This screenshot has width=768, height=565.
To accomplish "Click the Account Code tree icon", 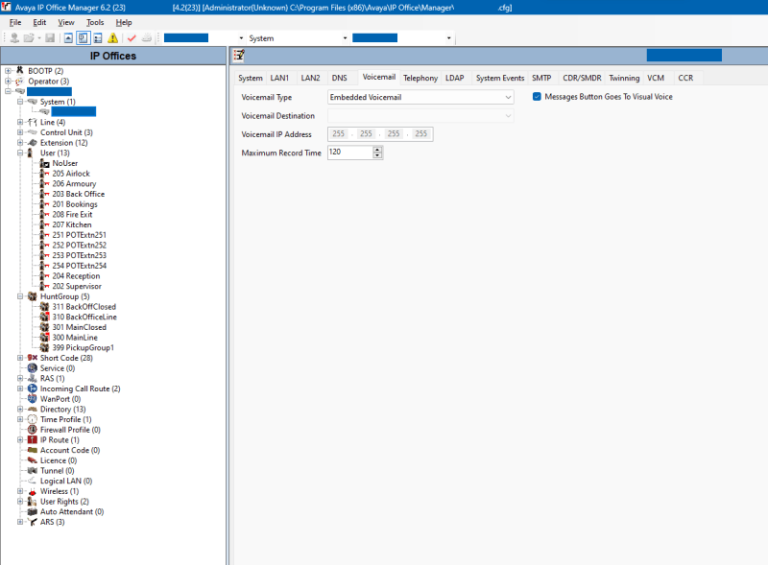I will [x=33, y=450].
